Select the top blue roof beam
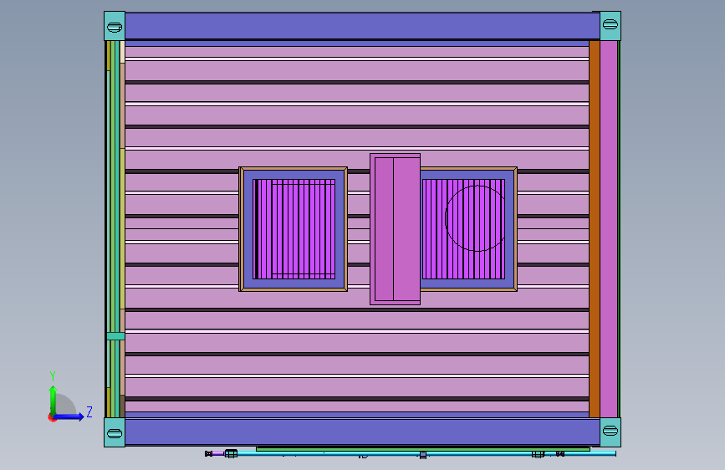 coord(363,26)
